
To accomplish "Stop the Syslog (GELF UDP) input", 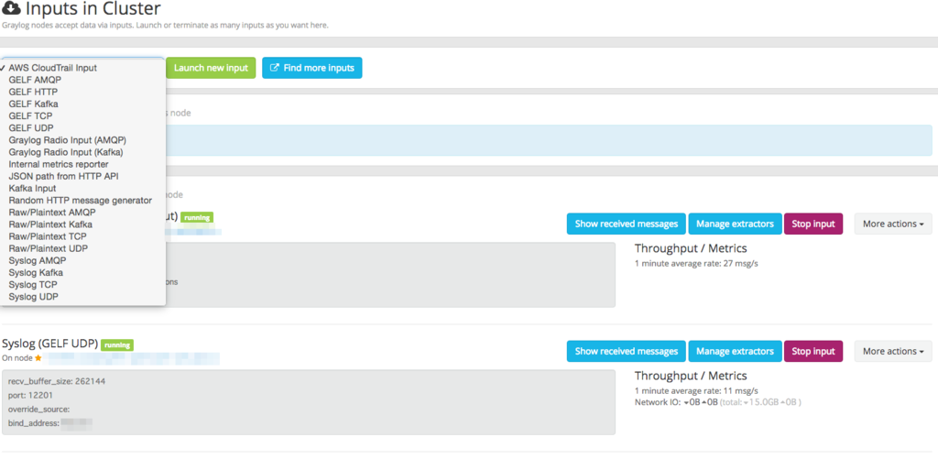I will (x=813, y=351).
